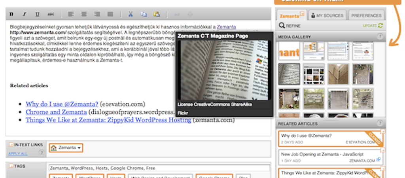Image resolution: width=405 pixels, height=178 pixels.
Task: Open external link icon beside ZEMANTA.COM
Action: coord(379,160)
